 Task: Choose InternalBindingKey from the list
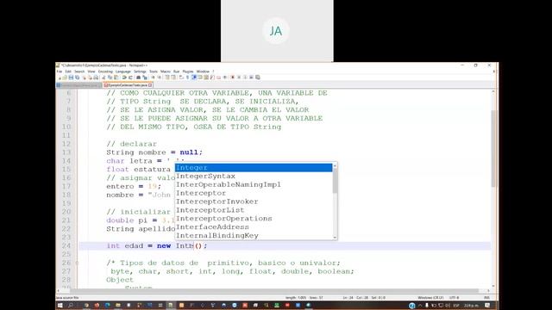(254, 235)
